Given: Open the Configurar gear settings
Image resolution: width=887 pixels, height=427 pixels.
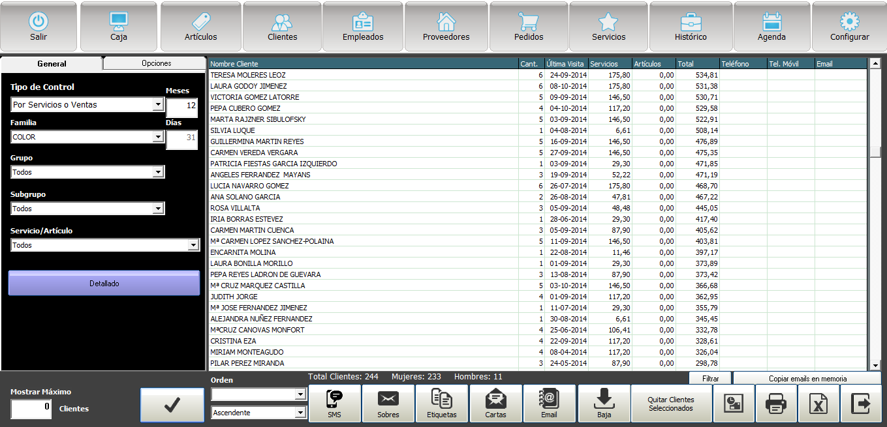Looking at the screenshot, I should tap(849, 27).
